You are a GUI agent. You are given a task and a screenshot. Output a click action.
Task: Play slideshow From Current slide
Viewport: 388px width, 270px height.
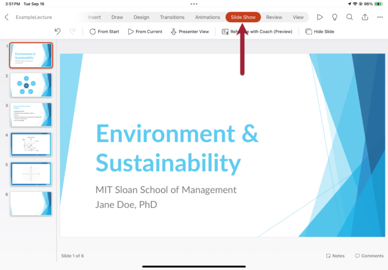pyautogui.click(x=145, y=32)
